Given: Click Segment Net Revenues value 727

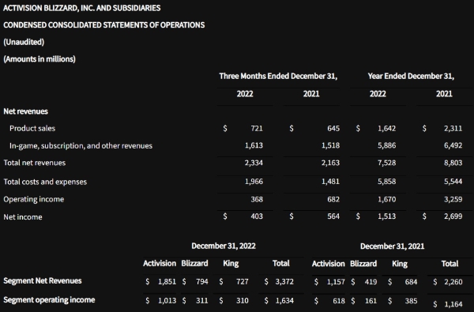Looking at the screenshot, I should pos(243,282).
